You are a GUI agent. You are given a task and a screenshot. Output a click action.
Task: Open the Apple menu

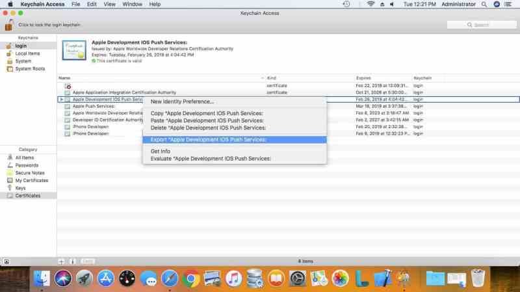pyautogui.click(x=10, y=5)
